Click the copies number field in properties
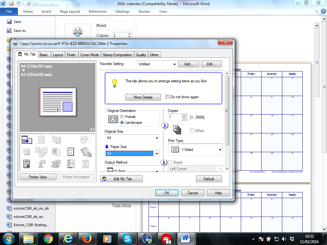Viewport: 327px width, 245px height. tap(175, 117)
